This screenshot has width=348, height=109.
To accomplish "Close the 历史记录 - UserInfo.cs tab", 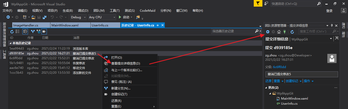I will point(162,25).
